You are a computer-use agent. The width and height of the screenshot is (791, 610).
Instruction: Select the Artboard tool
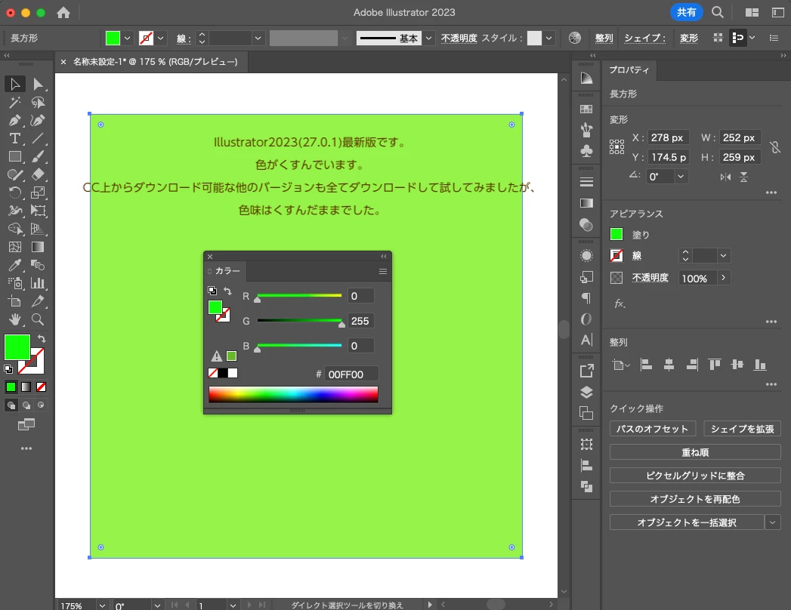point(14,301)
